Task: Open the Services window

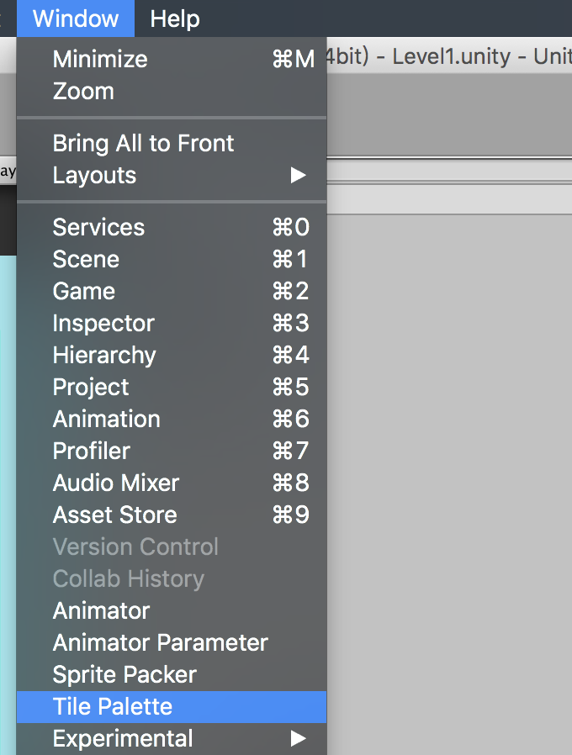Action: (98, 227)
